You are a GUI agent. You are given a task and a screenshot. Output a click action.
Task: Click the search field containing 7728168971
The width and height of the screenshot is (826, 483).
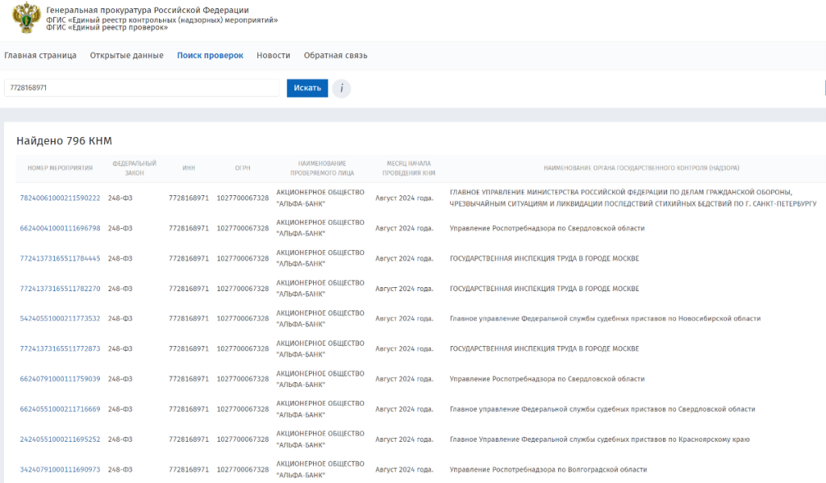141,88
